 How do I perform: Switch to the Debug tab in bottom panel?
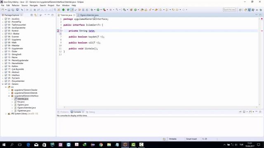pos(90,112)
